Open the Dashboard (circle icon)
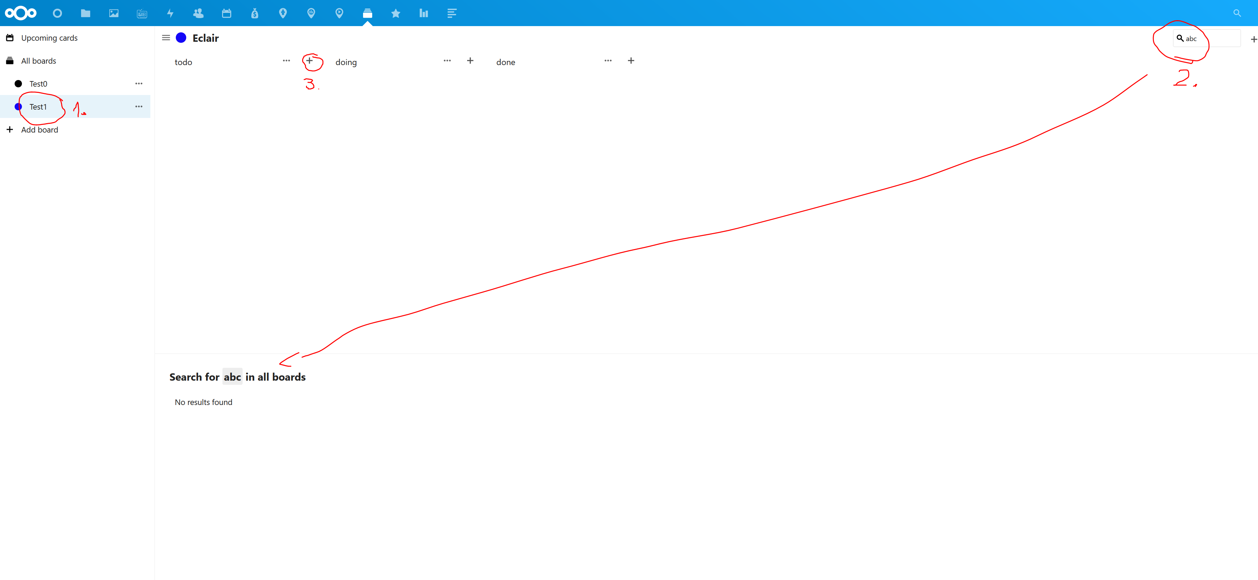The width and height of the screenshot is (1258, 580). (57, 13)
